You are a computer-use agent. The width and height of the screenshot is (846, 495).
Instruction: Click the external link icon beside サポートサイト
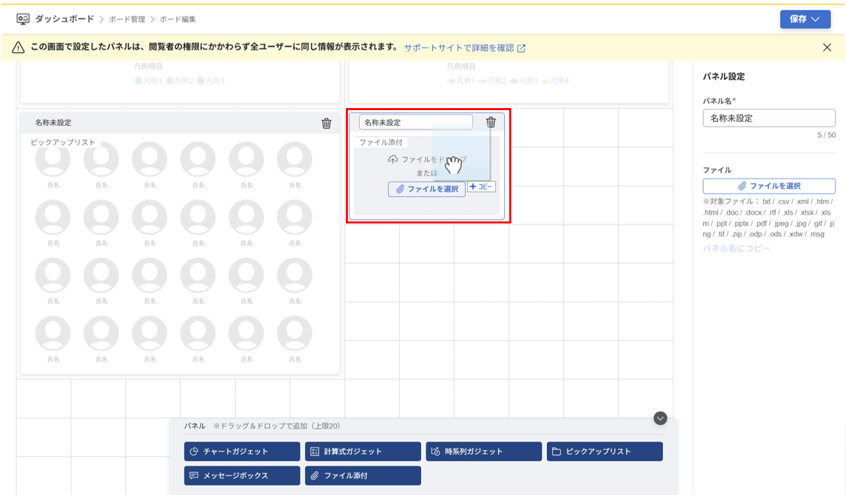(x=522, y=47)
